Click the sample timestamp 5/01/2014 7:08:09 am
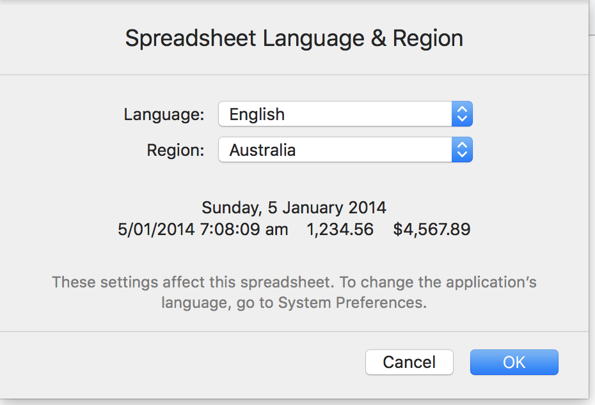Screen dimensions: 595x405 [203, 229]
